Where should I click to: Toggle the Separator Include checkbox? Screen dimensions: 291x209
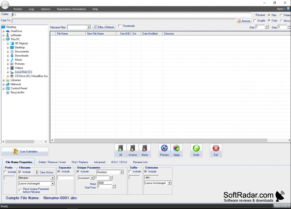tap(59, 171)
